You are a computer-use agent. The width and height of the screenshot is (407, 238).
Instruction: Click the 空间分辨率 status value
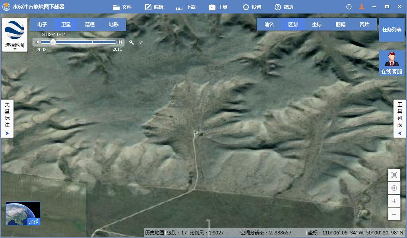coord(266,232)
